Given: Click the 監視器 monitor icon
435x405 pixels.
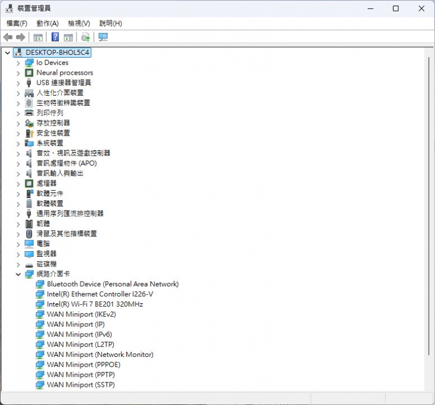Looking at the screenshot, I should (x=29, y=254).
